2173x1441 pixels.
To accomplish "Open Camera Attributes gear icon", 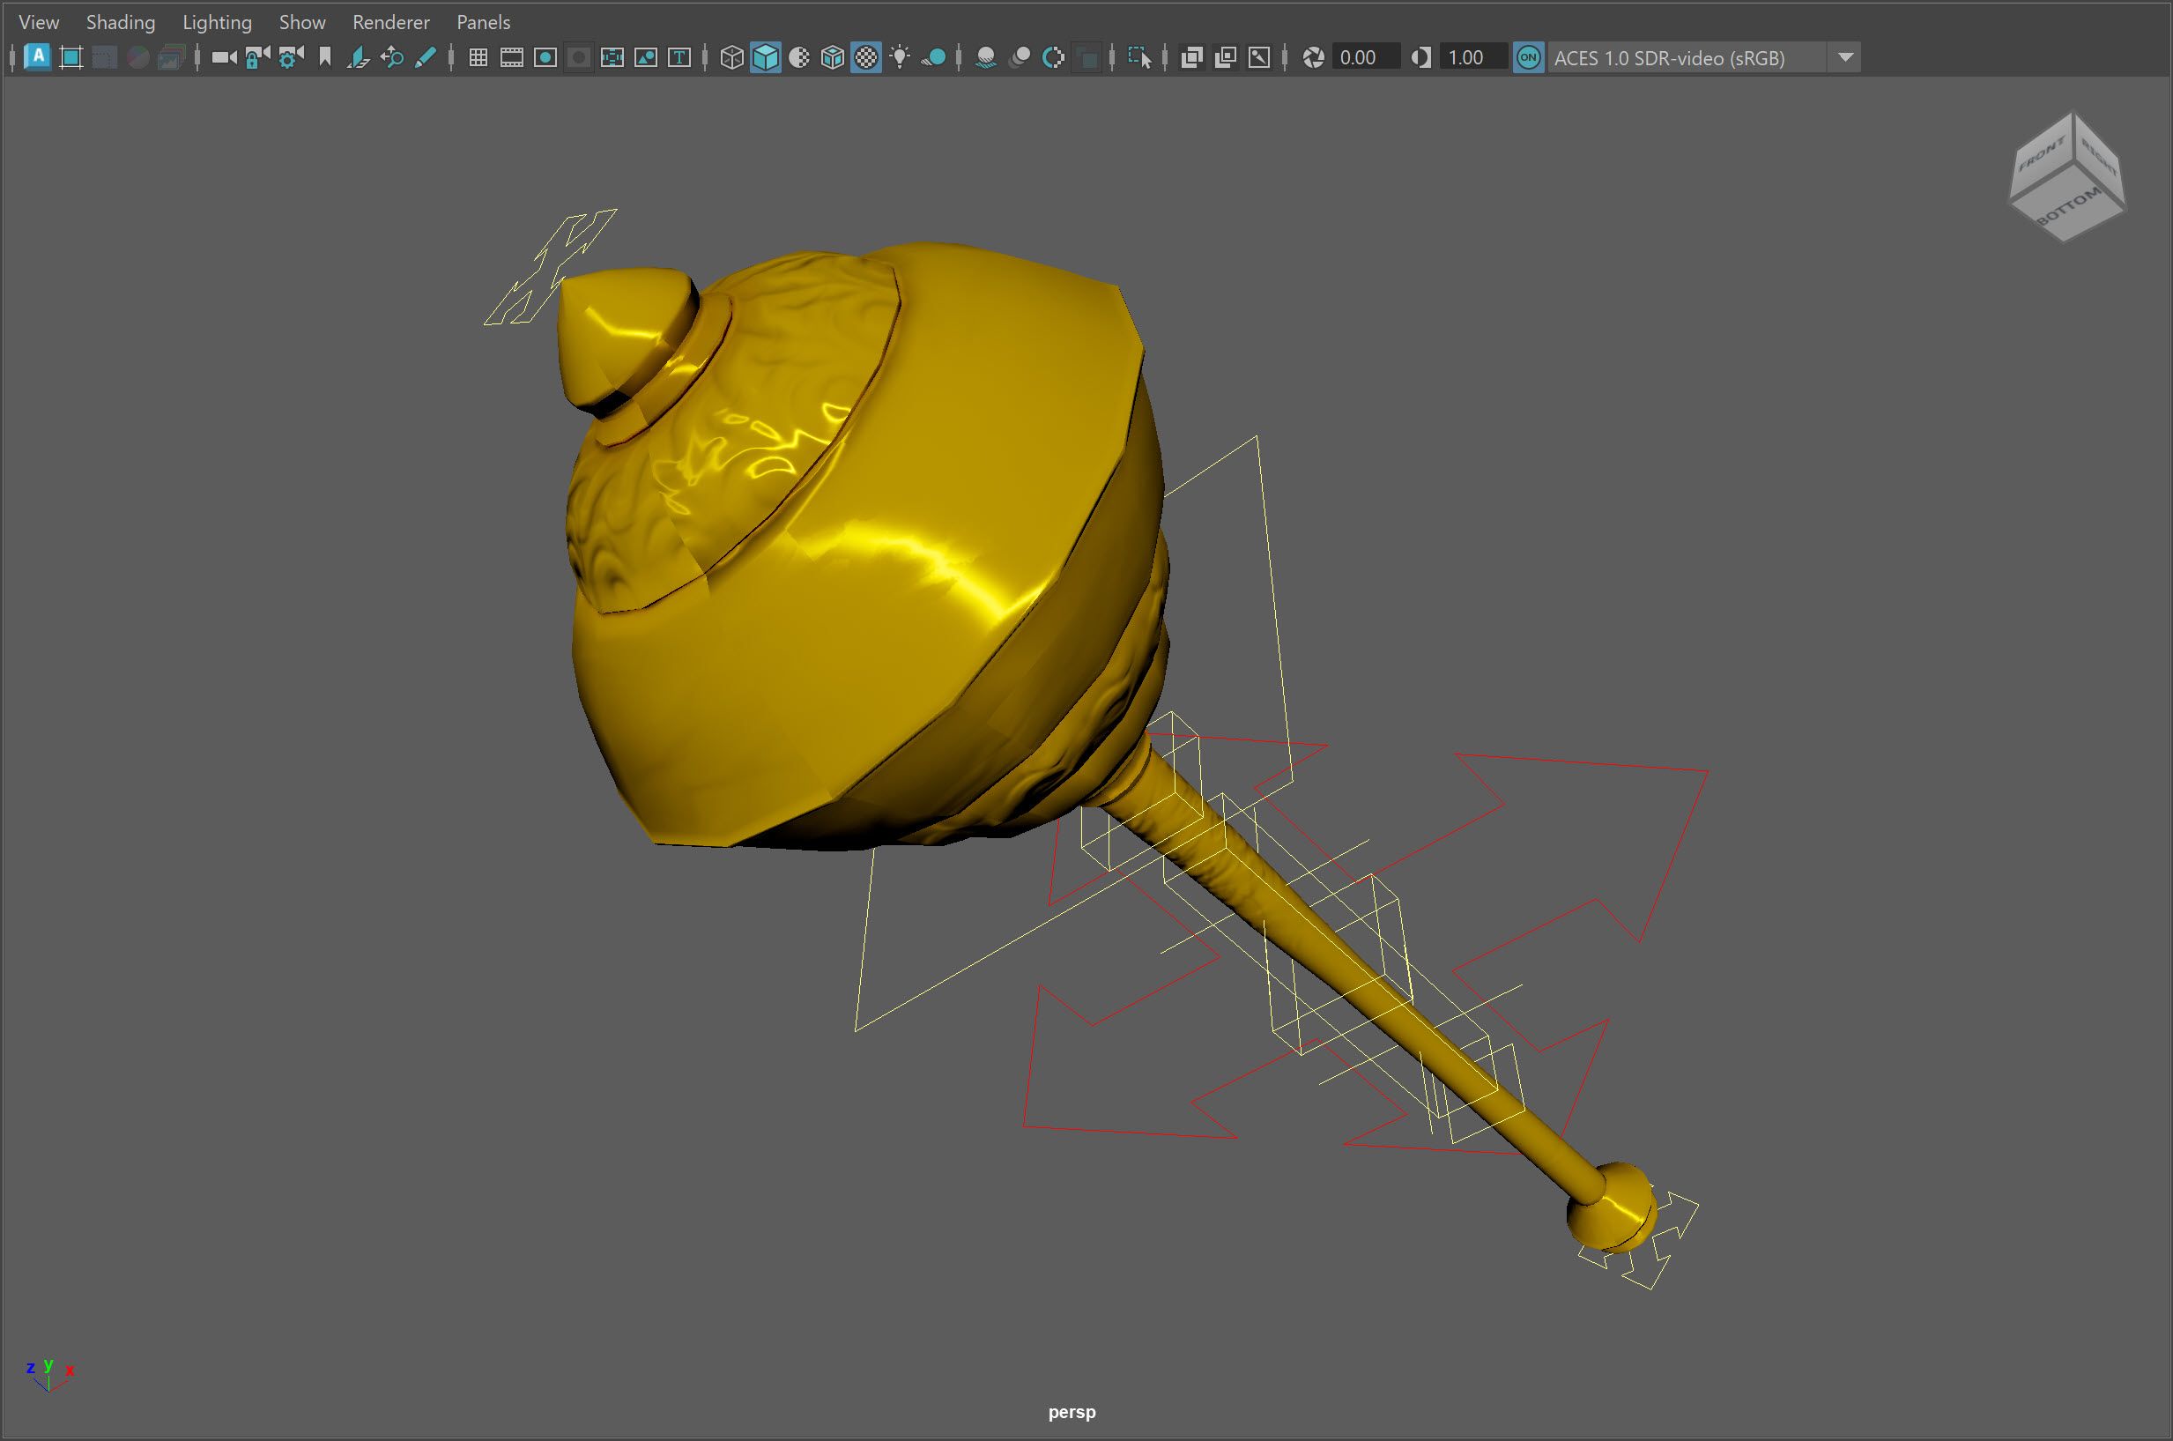I will [292, 58].
